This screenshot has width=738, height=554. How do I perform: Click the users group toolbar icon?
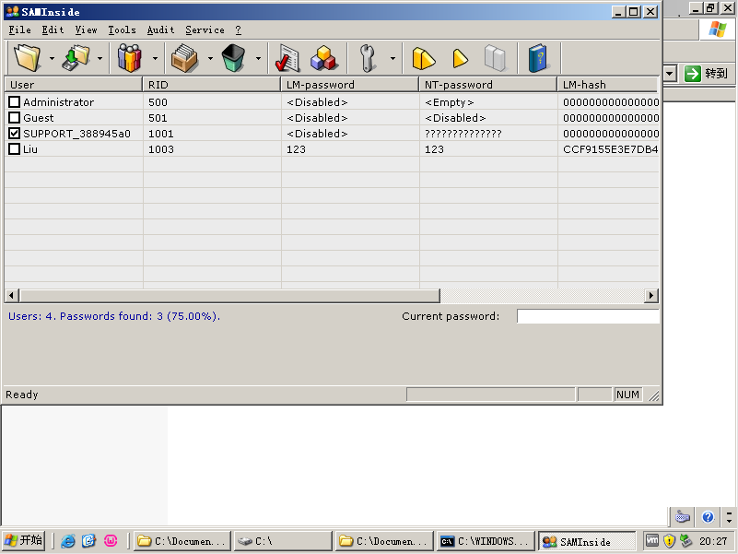129,58
